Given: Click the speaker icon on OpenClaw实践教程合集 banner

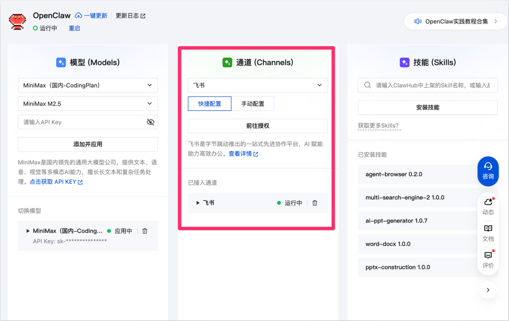Looking at the screenshot, I should [419, 21].
